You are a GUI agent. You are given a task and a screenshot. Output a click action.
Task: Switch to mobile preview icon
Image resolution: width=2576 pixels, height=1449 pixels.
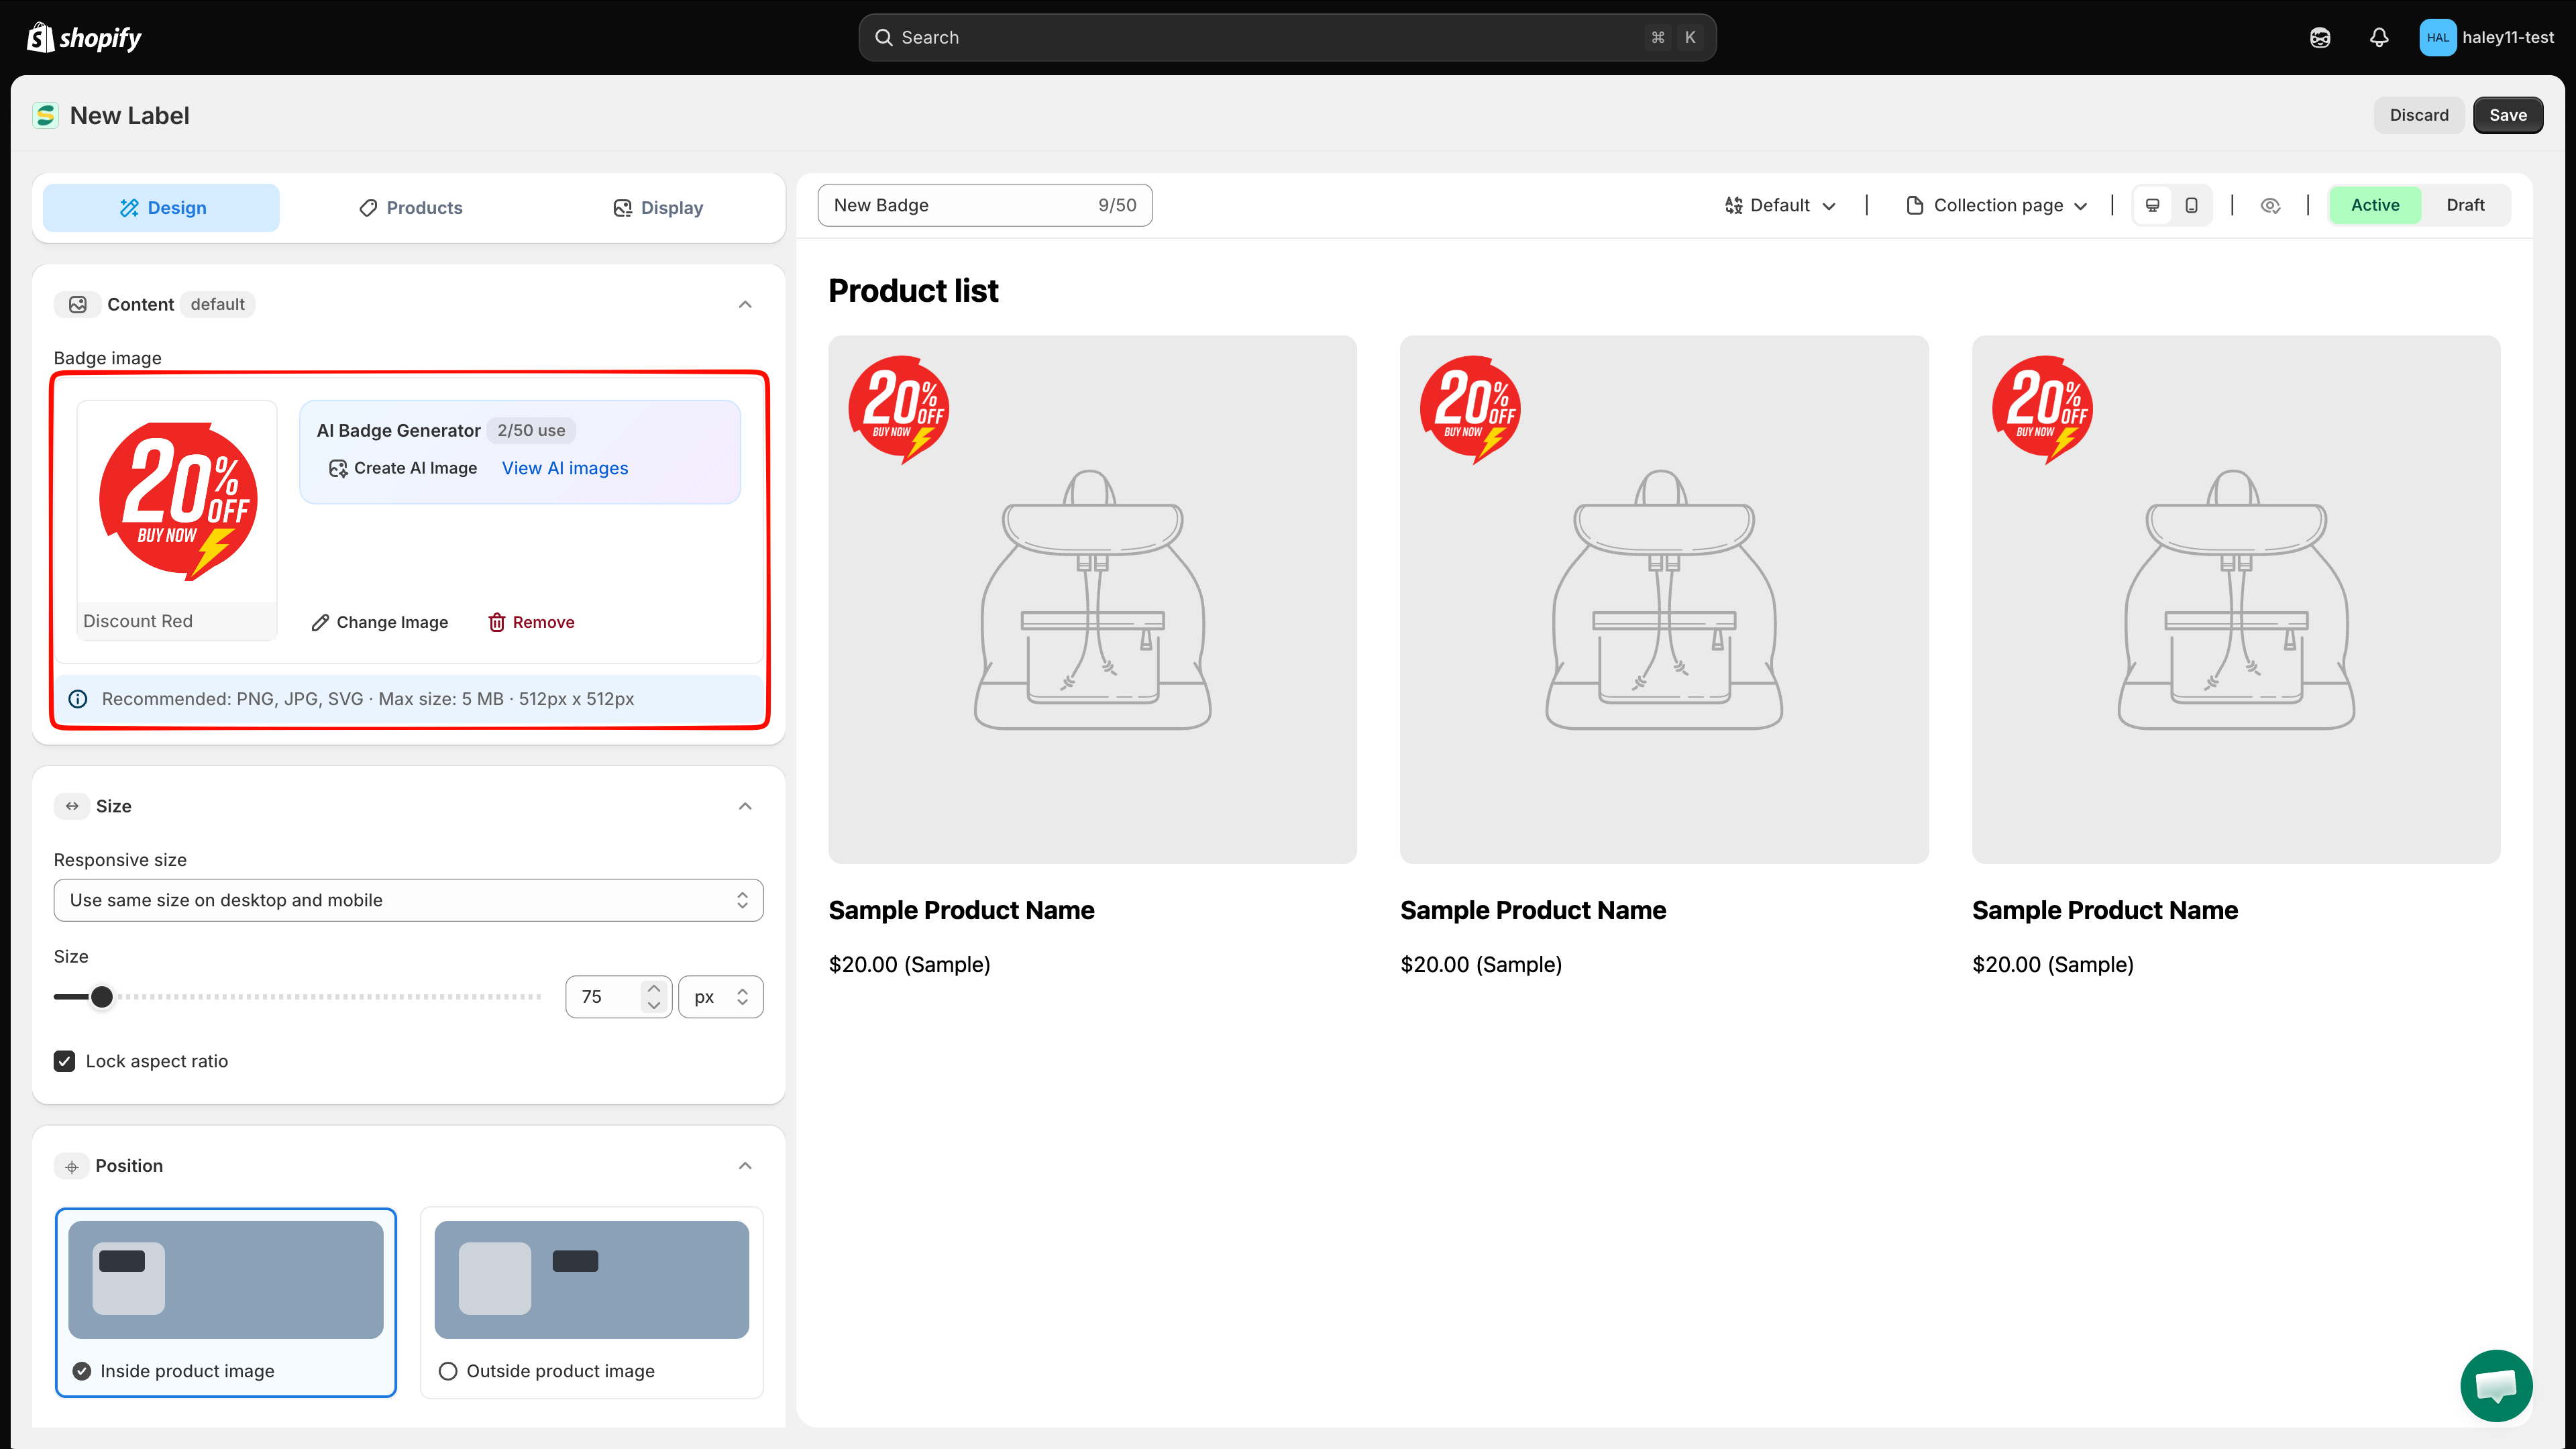(2191, 205)
